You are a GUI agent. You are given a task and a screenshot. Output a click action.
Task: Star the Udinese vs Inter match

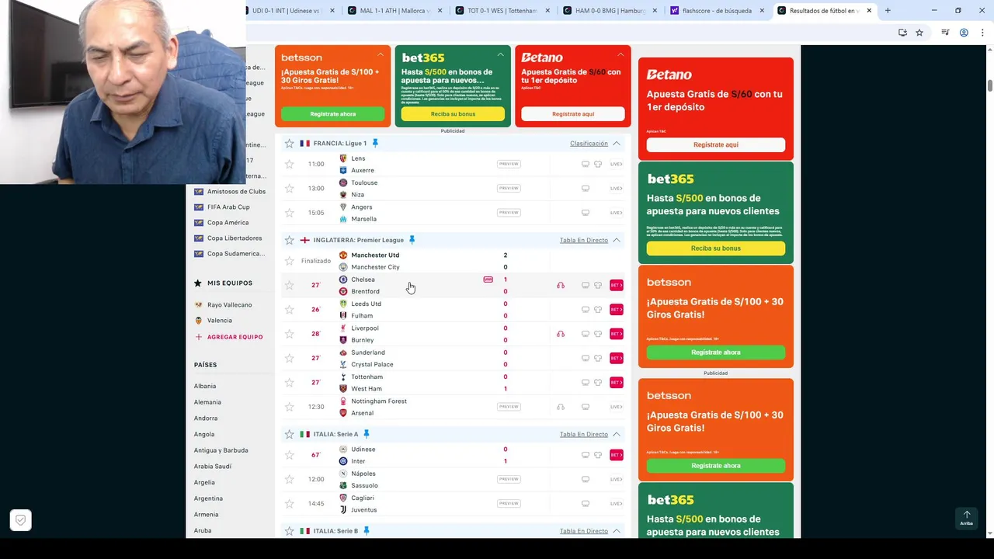290,455
